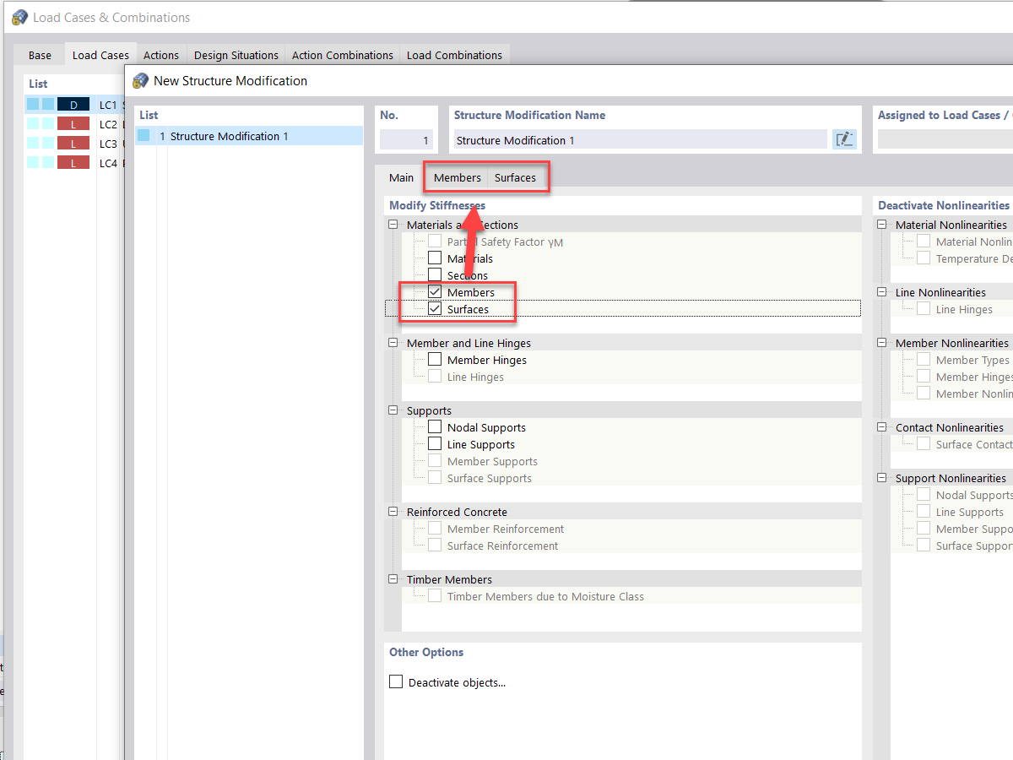Tick the Member Hinges checkbox
The image size is (1013, 760).
tap(435, 360)
